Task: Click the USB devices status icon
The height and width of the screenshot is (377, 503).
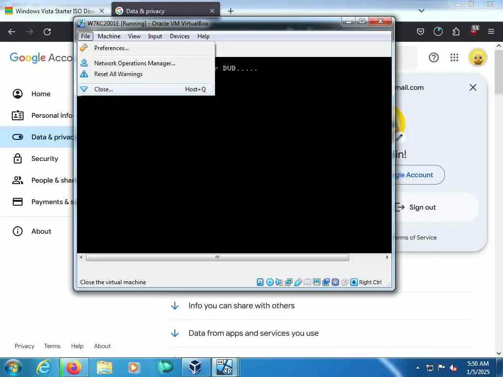Action: point(298,282)
